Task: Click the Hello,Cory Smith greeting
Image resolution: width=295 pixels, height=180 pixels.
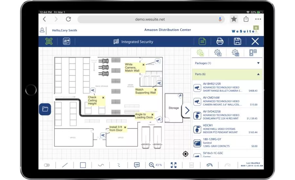Action: pos(65,30)
